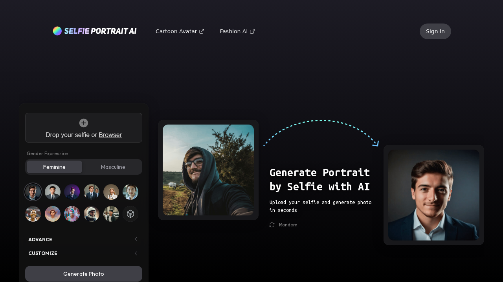The image size is (503, 282).
Task: Click Generate Photo
Action: coord(83,274)
